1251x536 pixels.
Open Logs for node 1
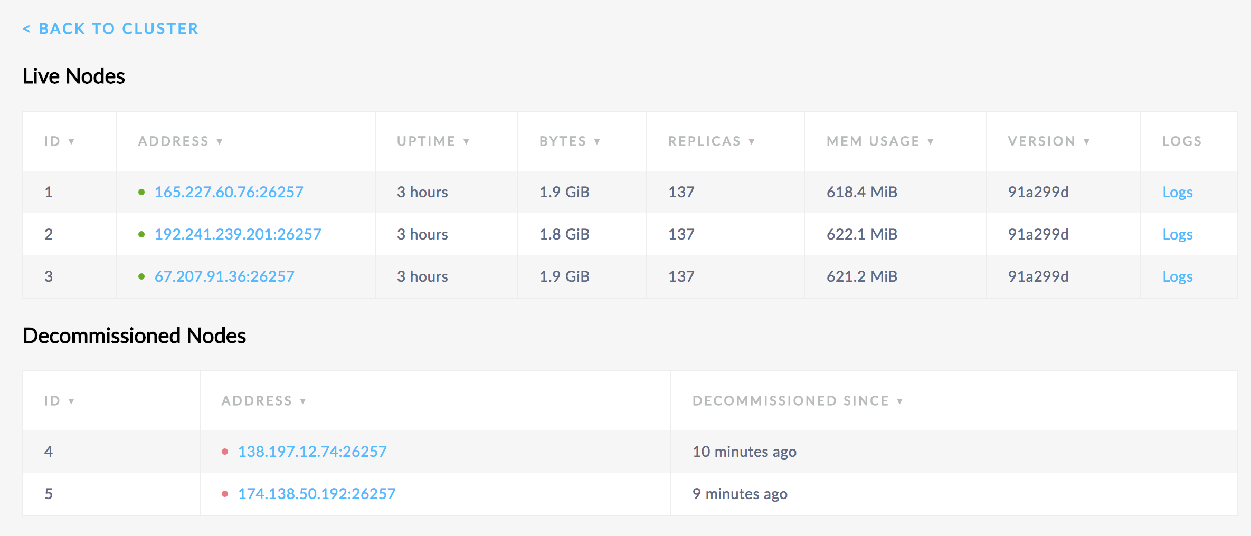pyautogui.click(x=1178, y=192)
